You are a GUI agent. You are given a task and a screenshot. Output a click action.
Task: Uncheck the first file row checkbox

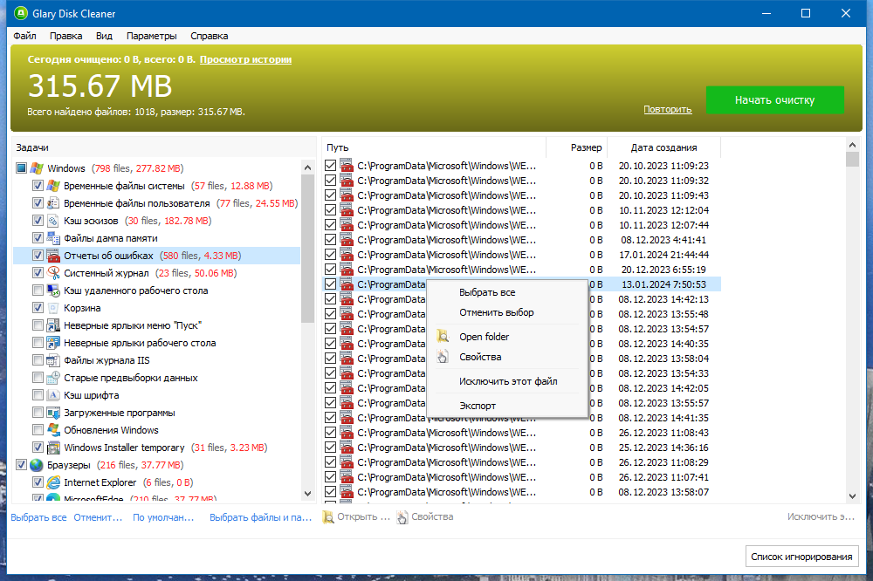pos(330,166)
